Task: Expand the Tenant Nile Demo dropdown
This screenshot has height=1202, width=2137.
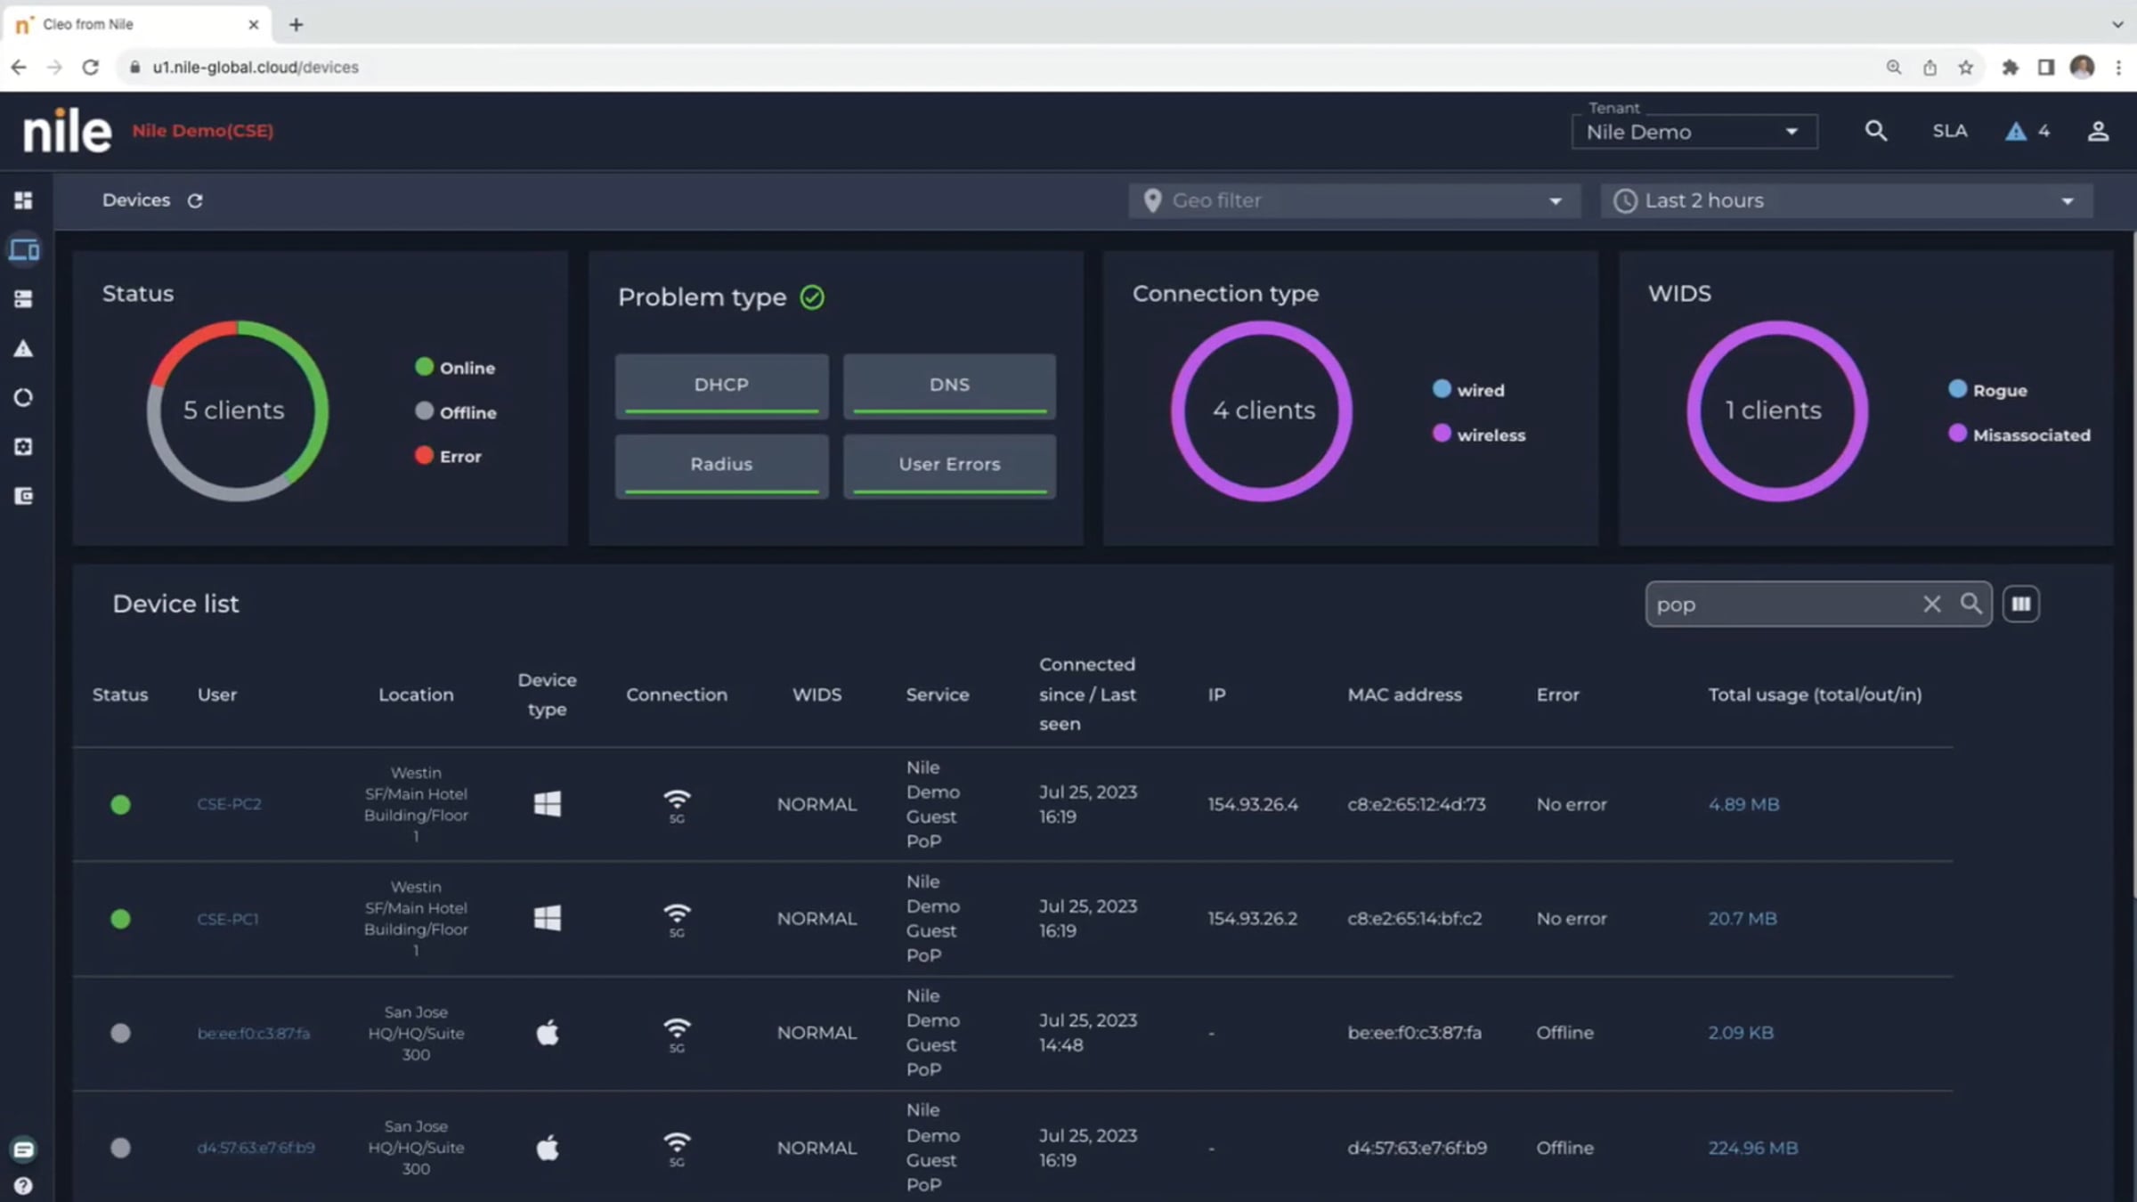Action: 1693,133
